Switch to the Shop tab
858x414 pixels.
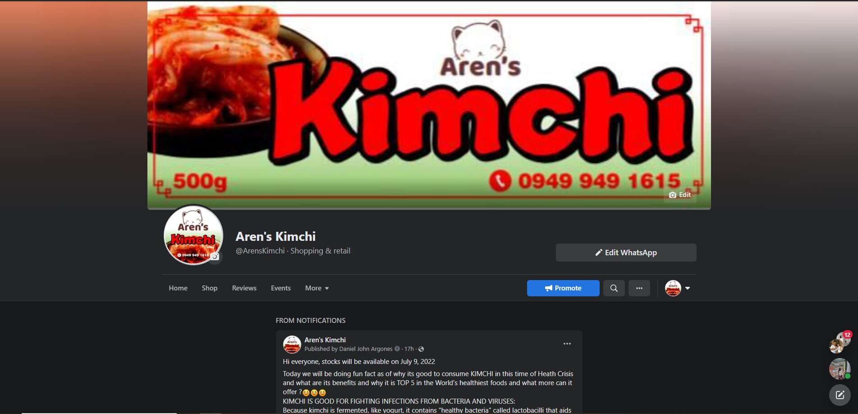pyautogui.click(x=210, y=288)
